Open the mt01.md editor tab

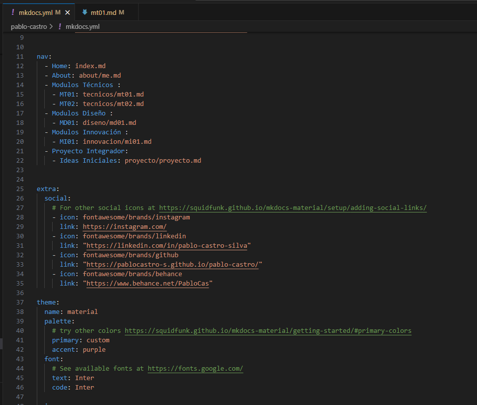pos(106,12)
